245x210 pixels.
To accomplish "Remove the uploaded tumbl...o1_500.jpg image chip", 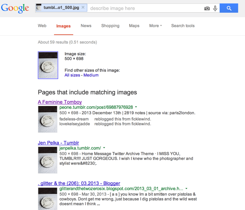I will (83, 7).
